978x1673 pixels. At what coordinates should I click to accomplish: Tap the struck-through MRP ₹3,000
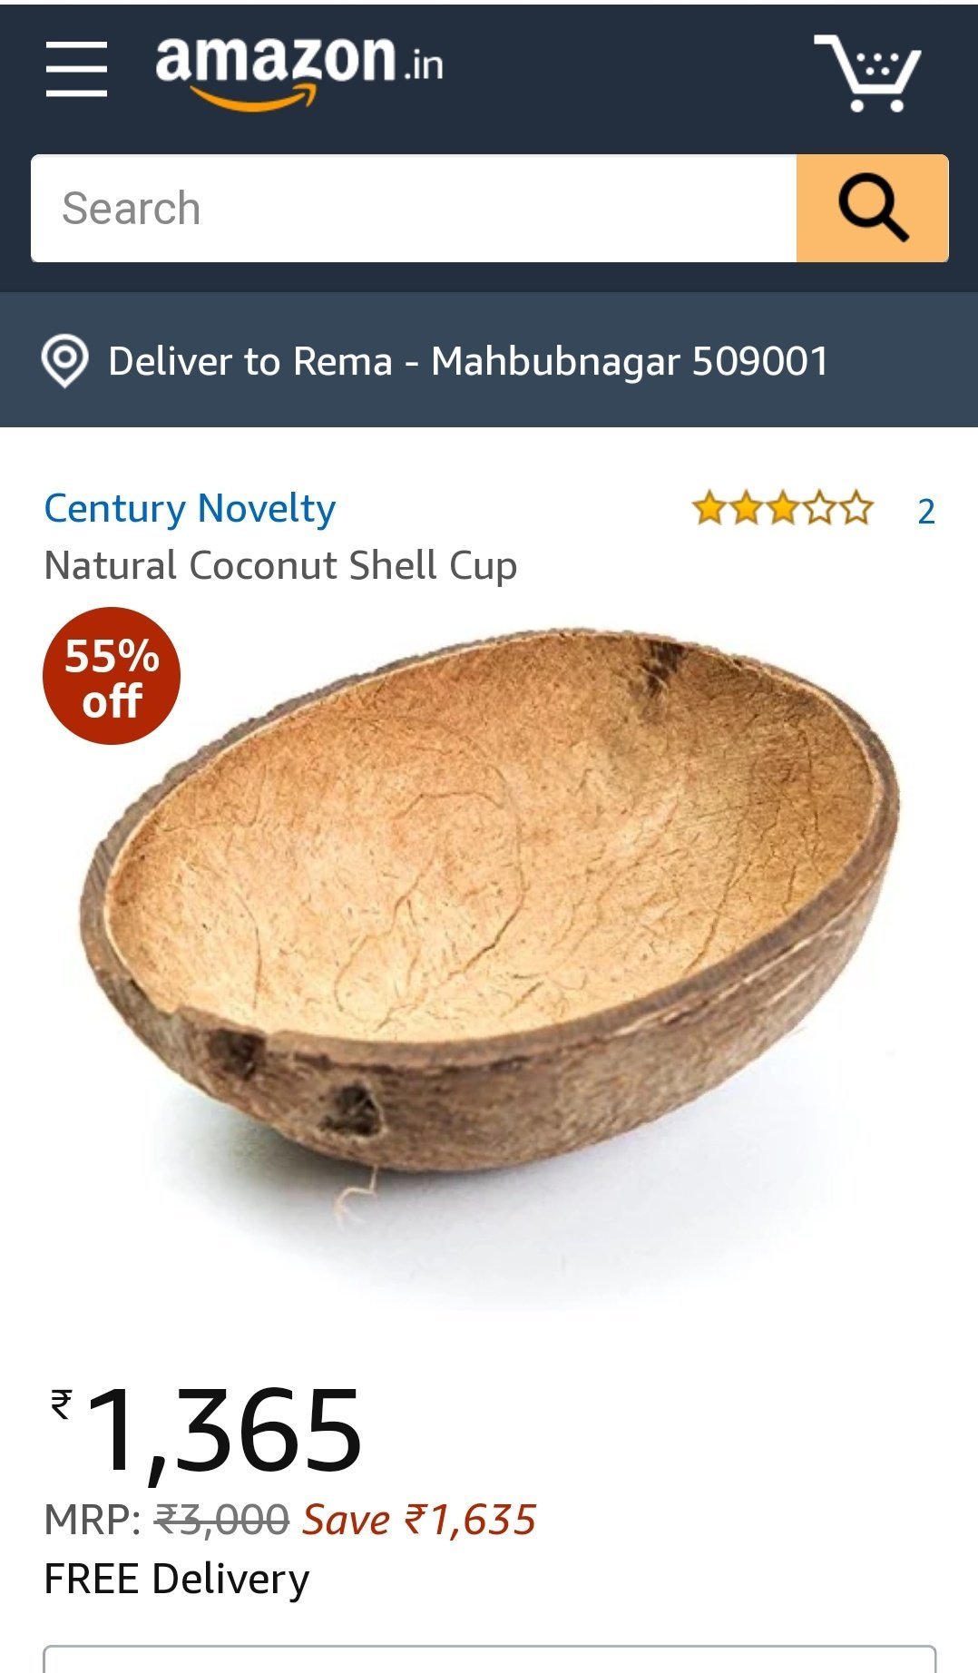pyautogui.click(x=222, y=1519)
